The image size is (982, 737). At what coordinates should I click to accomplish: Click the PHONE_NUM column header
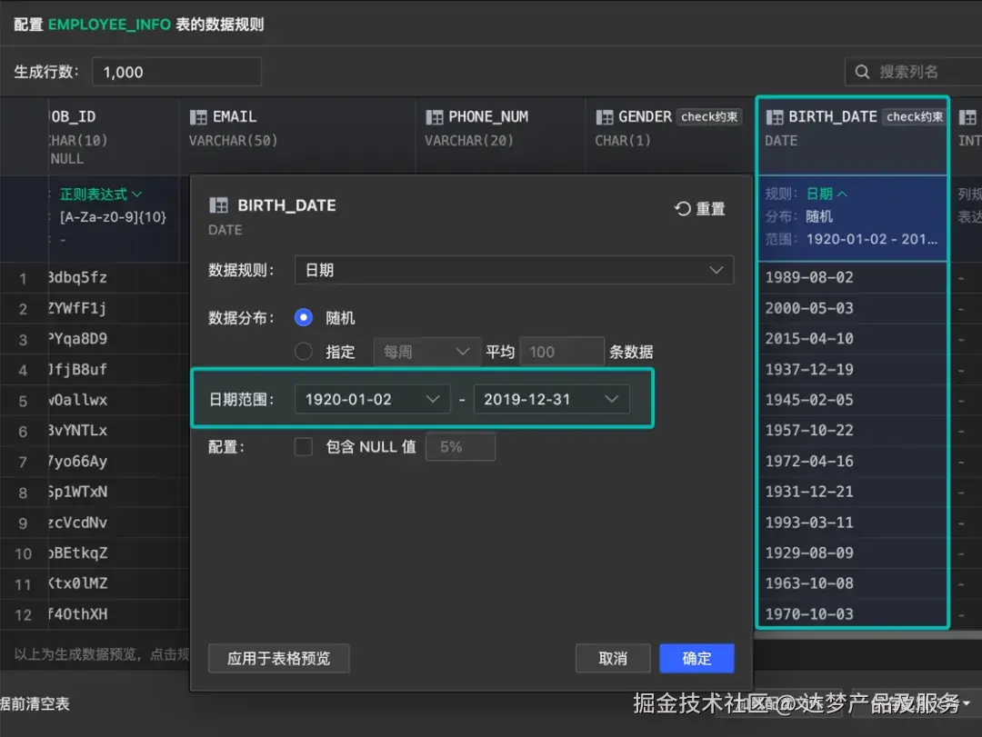tap(500, 135)
